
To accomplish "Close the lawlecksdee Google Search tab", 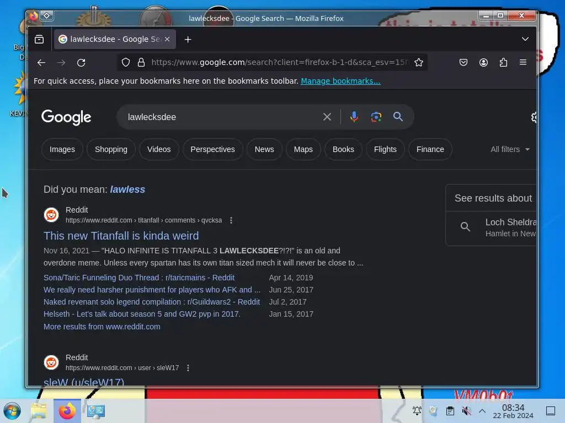I will 167,39.
